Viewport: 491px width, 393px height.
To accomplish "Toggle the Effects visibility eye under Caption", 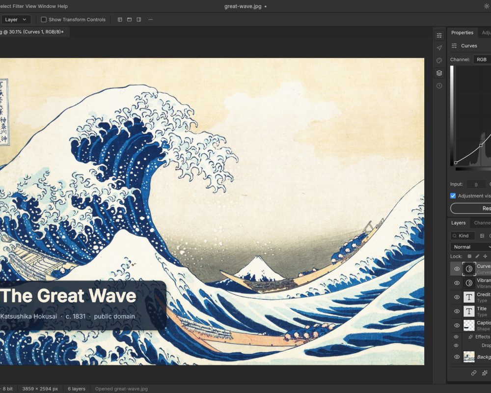I will (x=456, y=337).
